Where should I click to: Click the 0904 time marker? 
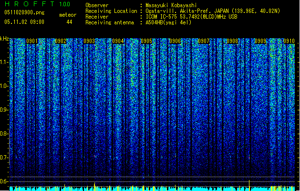(x=118, y=41)
